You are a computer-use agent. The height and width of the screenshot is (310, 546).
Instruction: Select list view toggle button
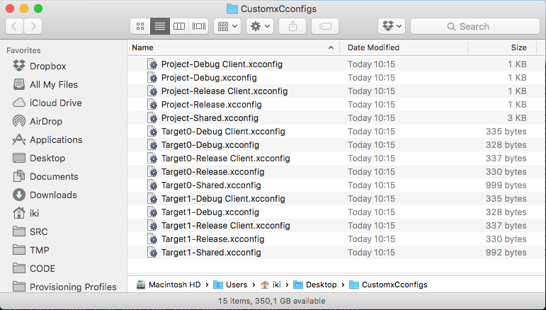[x=160, y=26]
